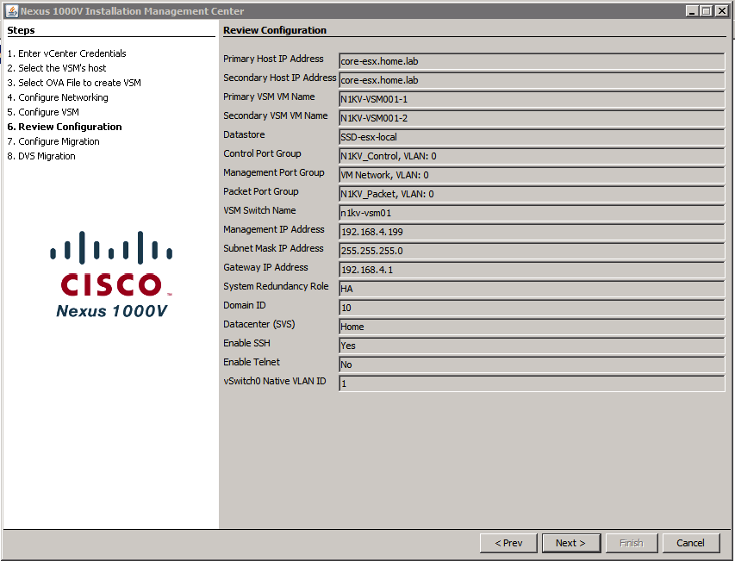Click the VSM Switch Name field
The width and height of the screenshot is (735, 561).
[532, 213]
